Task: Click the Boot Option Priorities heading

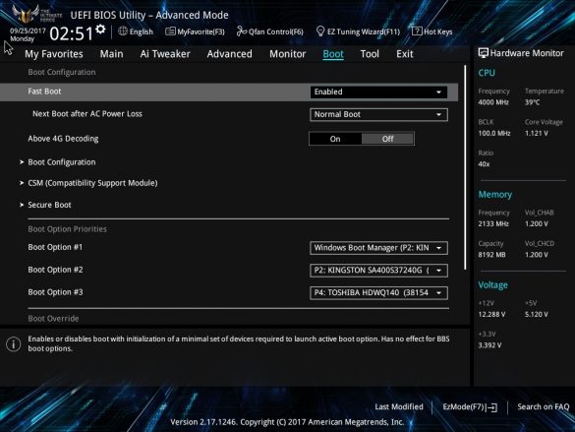Action: [x=67, y=229]
